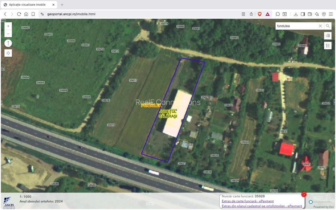Close the parcel info popup with red X
The image size is (336, 210).
click(x=304, y=194)
